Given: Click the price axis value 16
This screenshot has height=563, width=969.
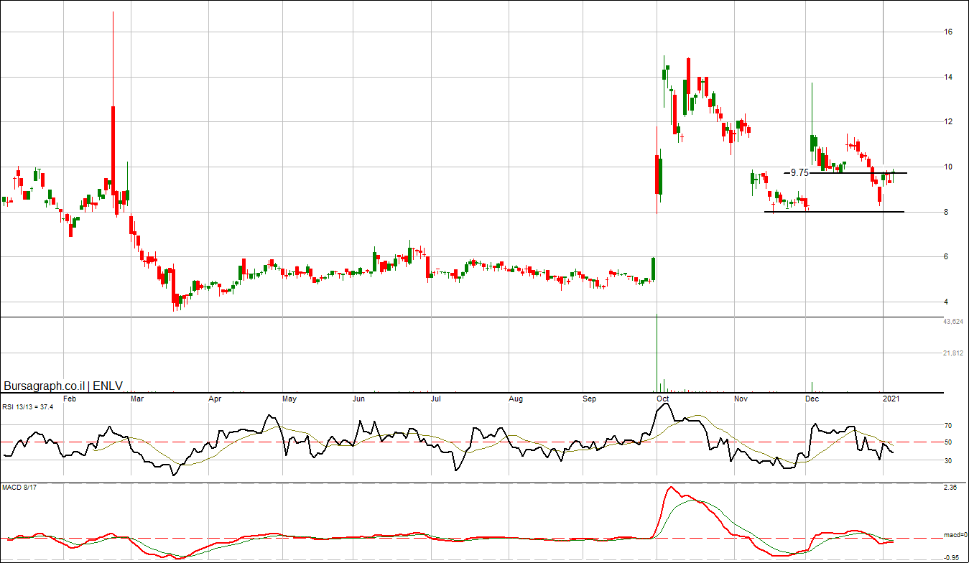Looking at the screenshot, I should (948, 32).
